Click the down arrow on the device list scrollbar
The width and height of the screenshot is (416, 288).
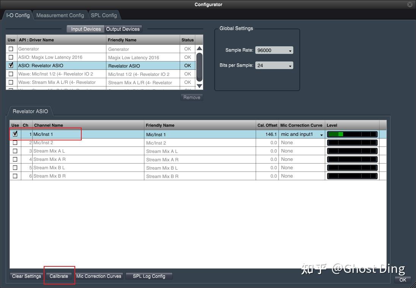[199, 86]
